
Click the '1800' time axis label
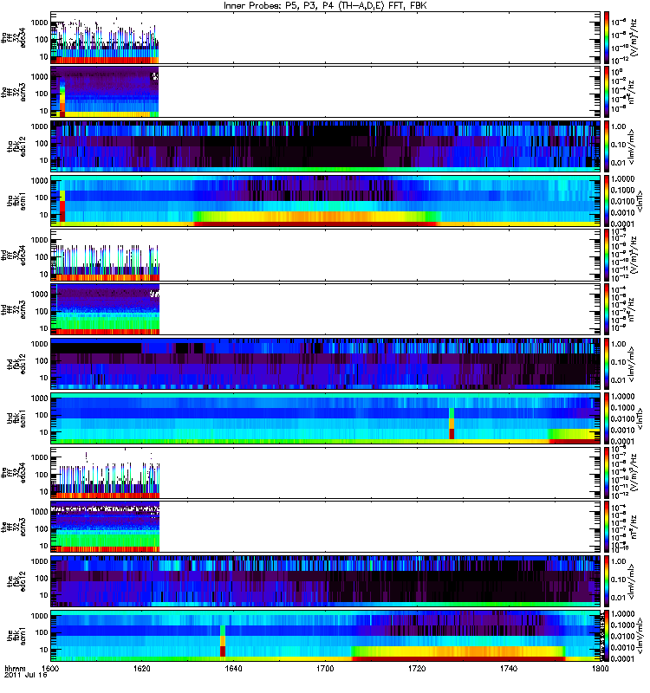[600, 668]
